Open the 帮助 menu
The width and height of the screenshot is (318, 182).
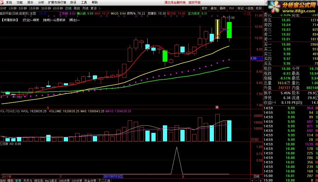(x=95, y=2)
